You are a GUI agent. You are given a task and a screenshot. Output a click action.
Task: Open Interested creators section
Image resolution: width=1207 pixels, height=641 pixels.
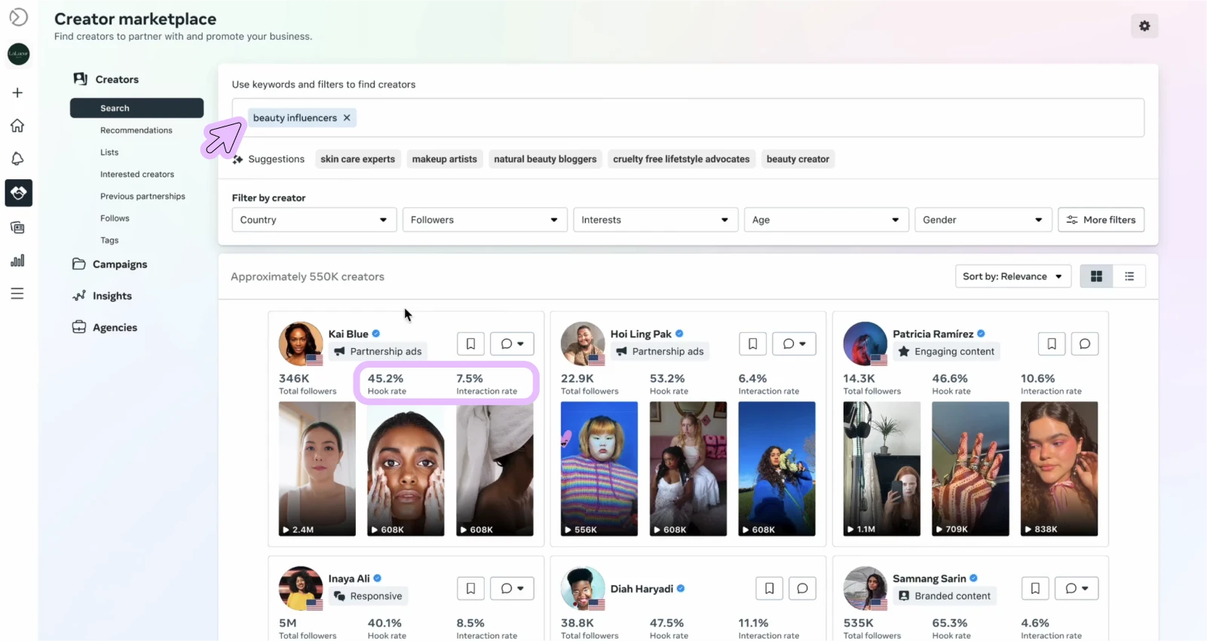click(x=137, y=174)
